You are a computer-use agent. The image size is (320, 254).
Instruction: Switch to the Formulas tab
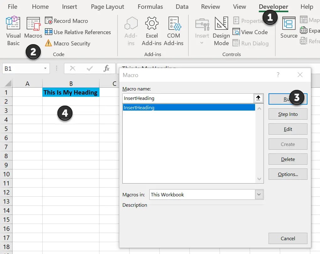click(x=150, y=7)
